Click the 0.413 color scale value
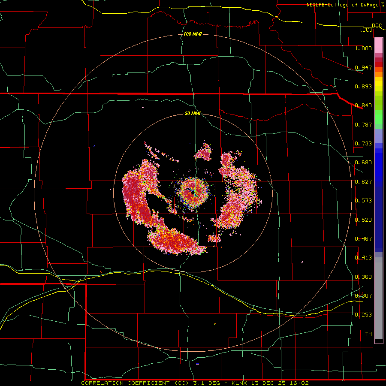The width and height of the screenshot is (386, 386). [x=363, y=258]
